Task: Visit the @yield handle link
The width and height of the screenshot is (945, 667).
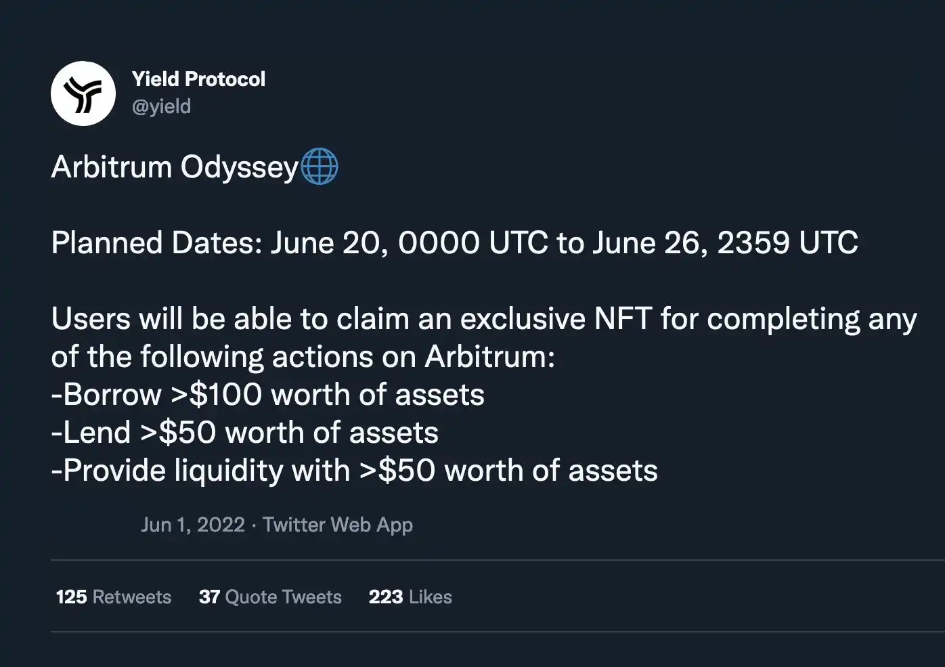Action: (x=161, y=107)
